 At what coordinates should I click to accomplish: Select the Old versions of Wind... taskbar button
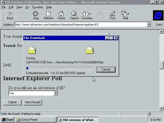click(77, 120)
